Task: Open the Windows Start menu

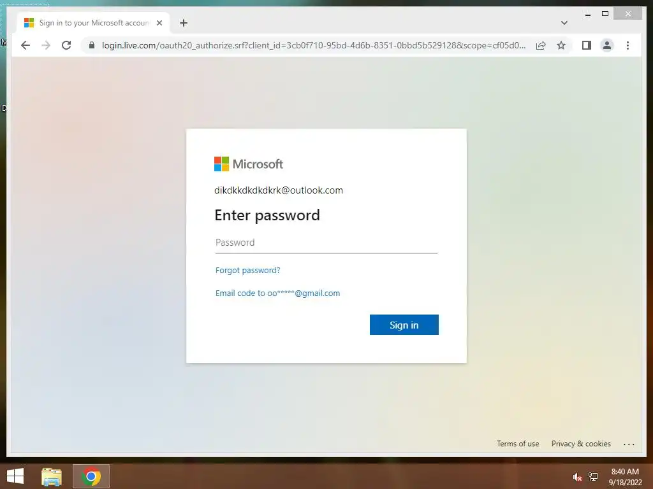Action: click(x=15, y=476)
